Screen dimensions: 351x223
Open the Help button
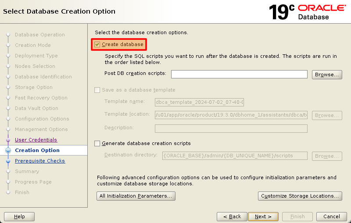point(19,216)
